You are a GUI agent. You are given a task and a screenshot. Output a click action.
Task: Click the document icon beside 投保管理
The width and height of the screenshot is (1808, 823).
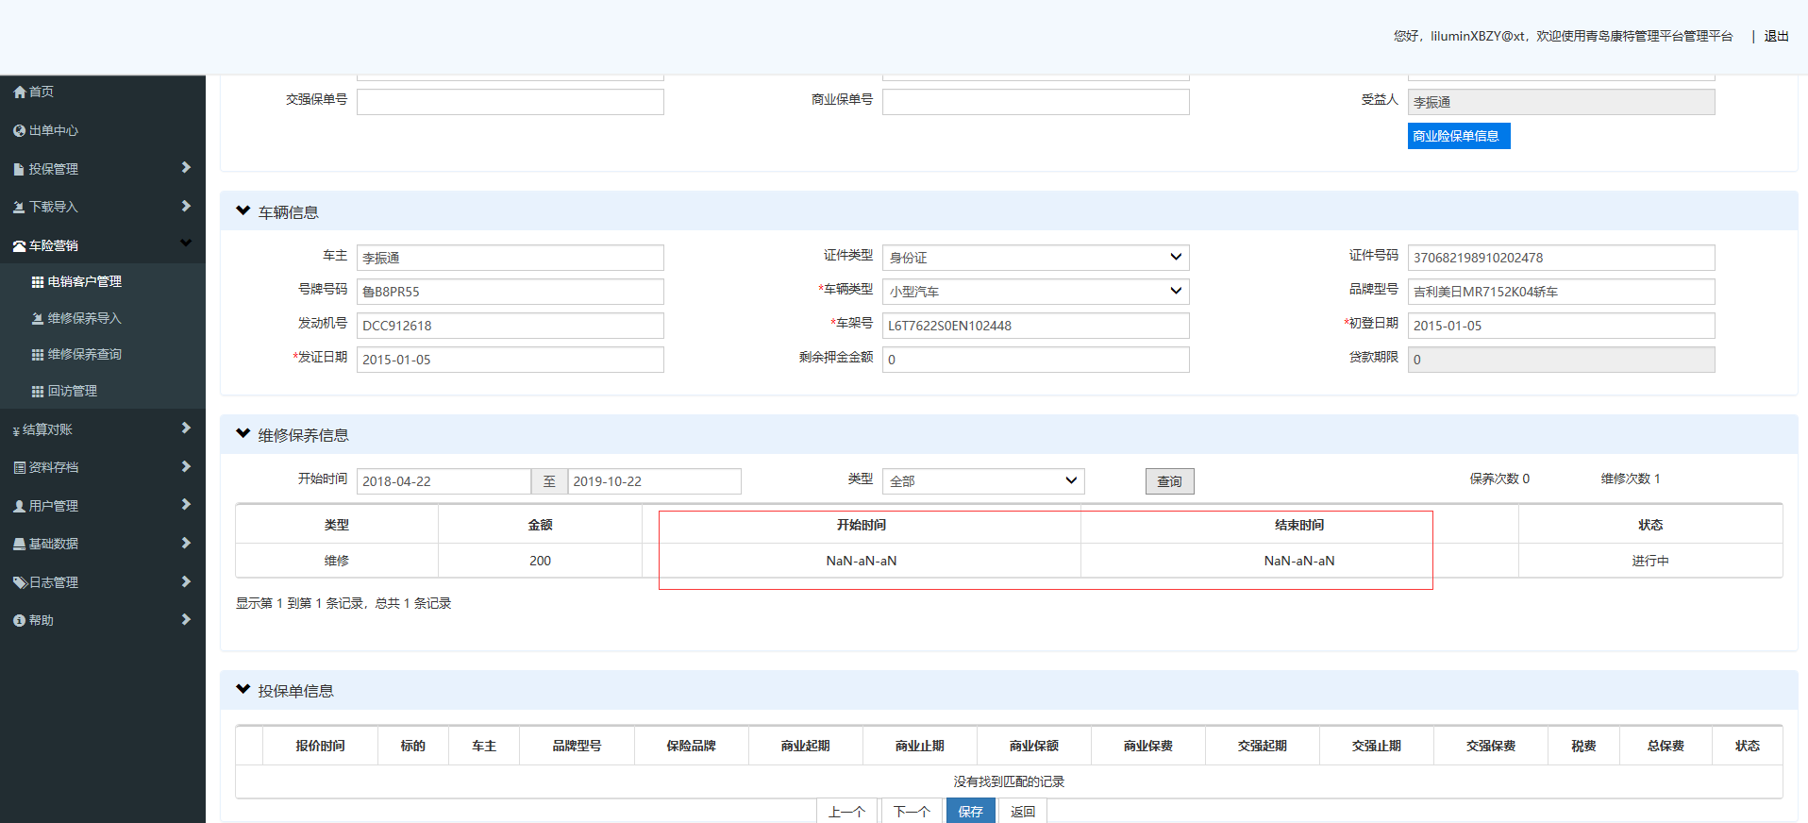pos(19,170)
